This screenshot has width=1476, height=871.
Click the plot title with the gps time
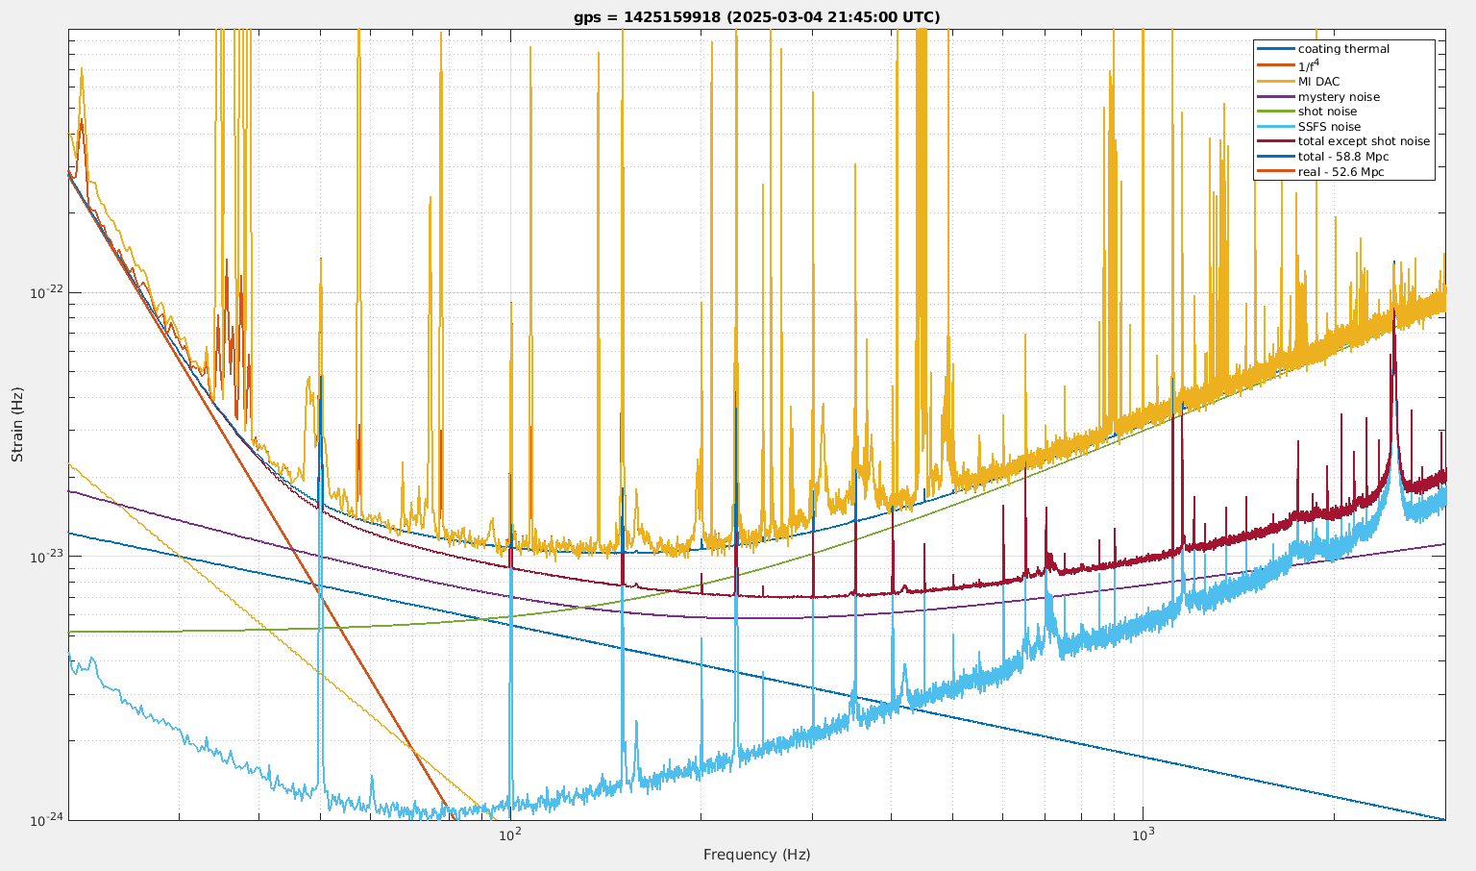pyautogui.click(x=757, y=17)
